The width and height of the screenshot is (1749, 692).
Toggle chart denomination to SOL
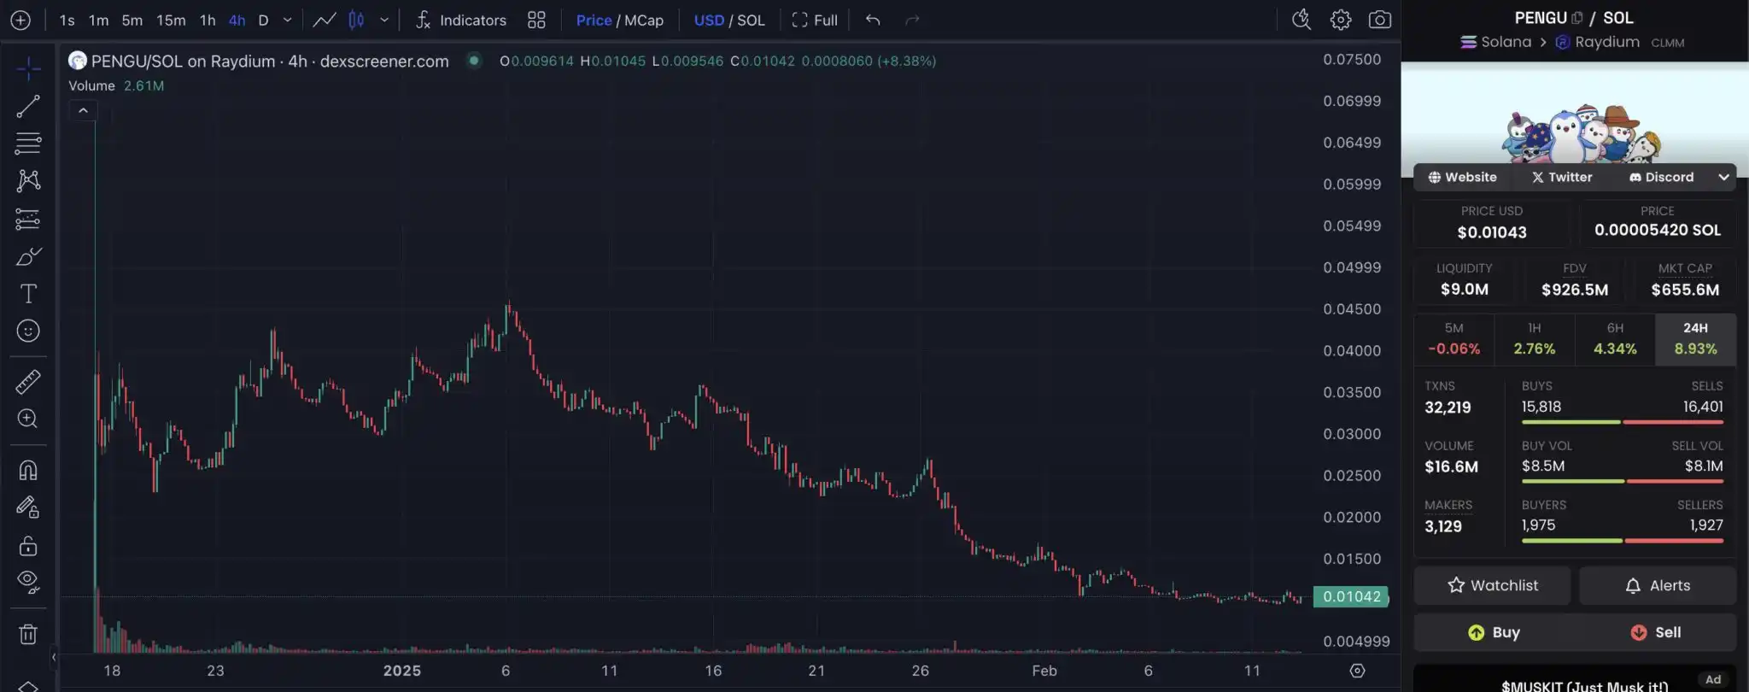[x=751, y=20]
